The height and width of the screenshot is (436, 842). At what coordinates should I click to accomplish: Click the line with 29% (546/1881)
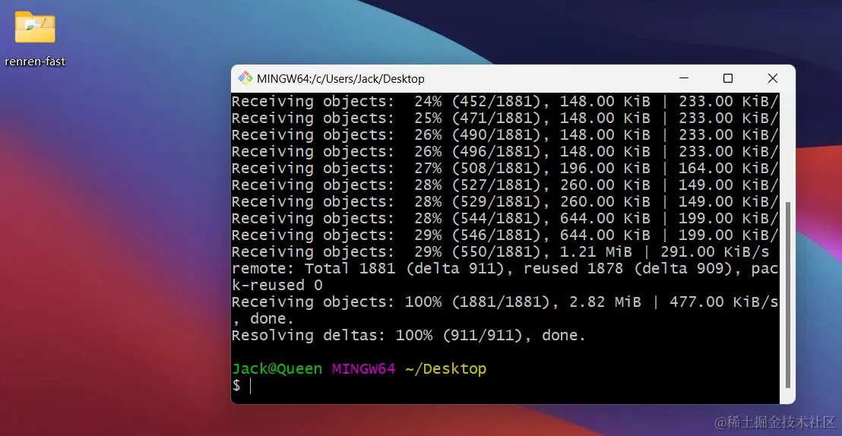pos(505,235)
